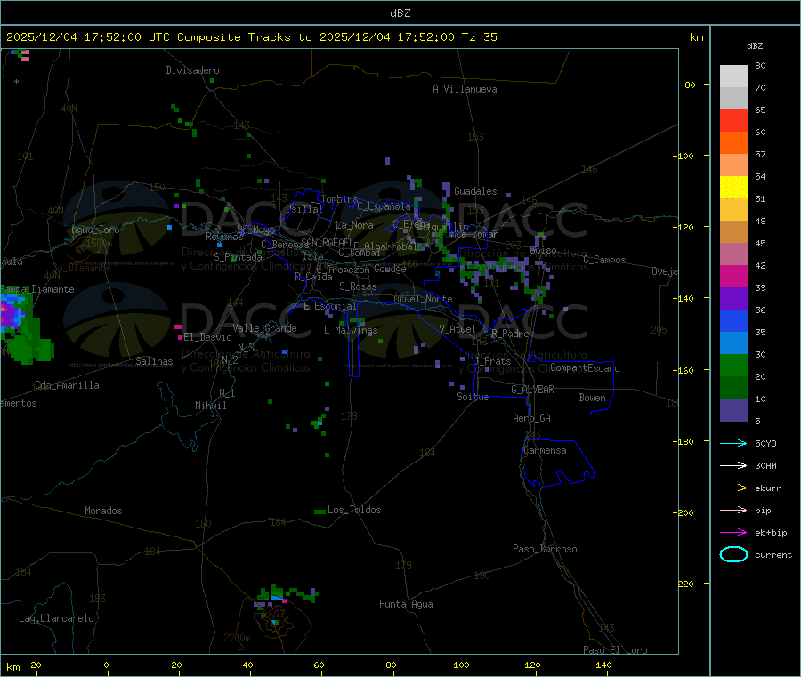This screenshot has width=801, height=677.
Task: Click the L_Malvinas map label
Action: [351, 330]
